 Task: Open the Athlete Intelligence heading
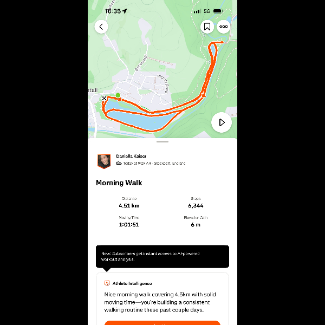click(x=132, y=283)
